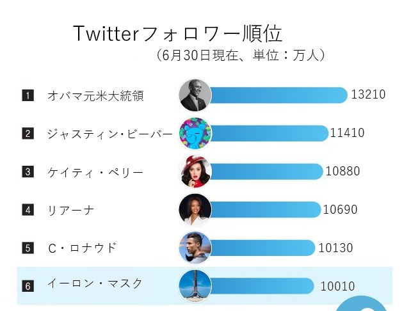Click the rank 4 number badge
The width and height of the screenshot is (411, 311).
(28, 210)
